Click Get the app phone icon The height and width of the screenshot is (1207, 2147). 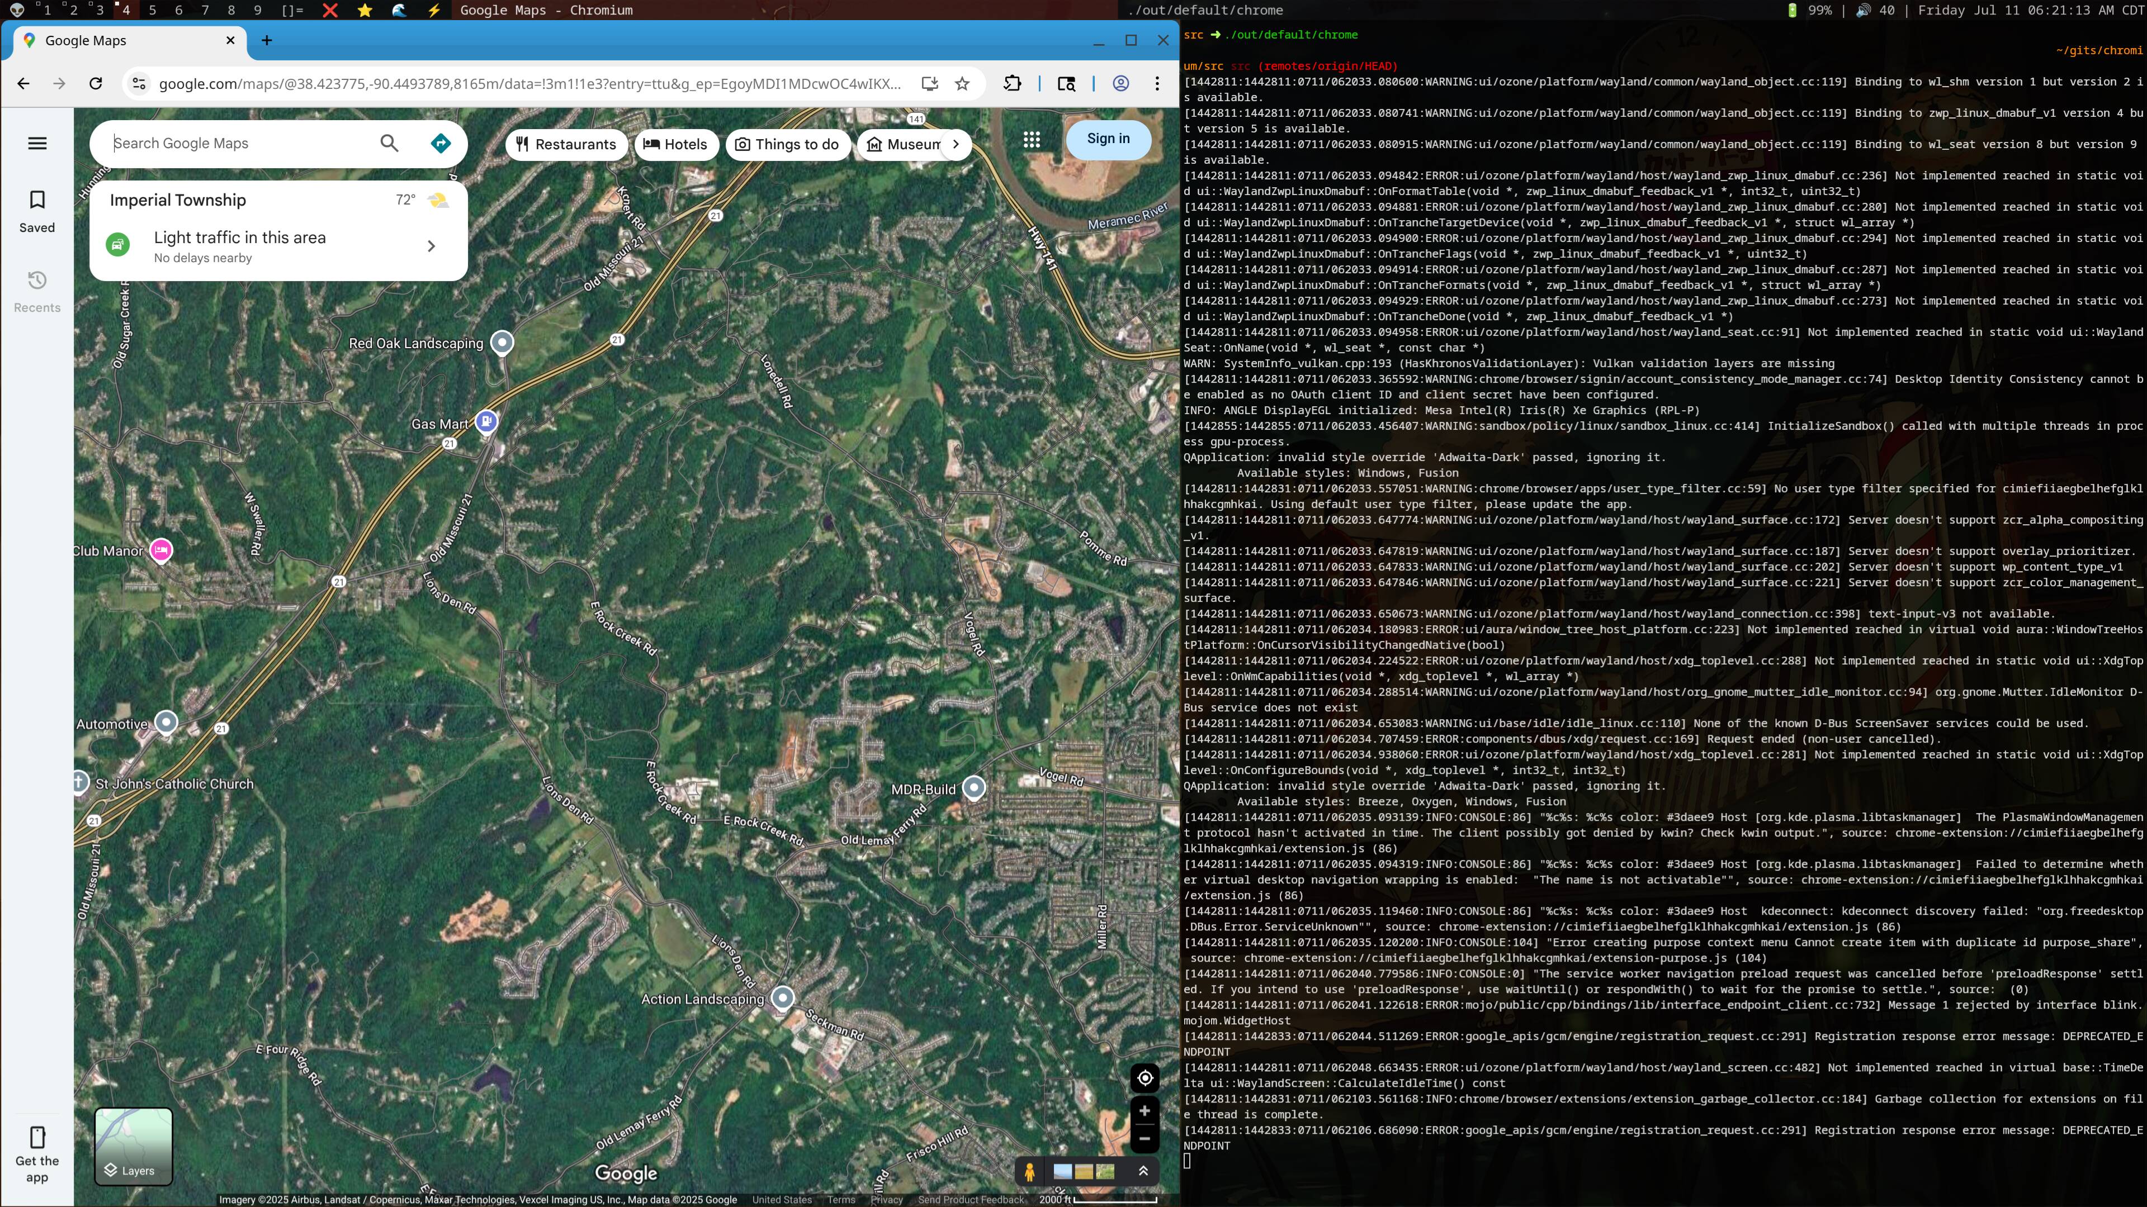click(37, 1138)
